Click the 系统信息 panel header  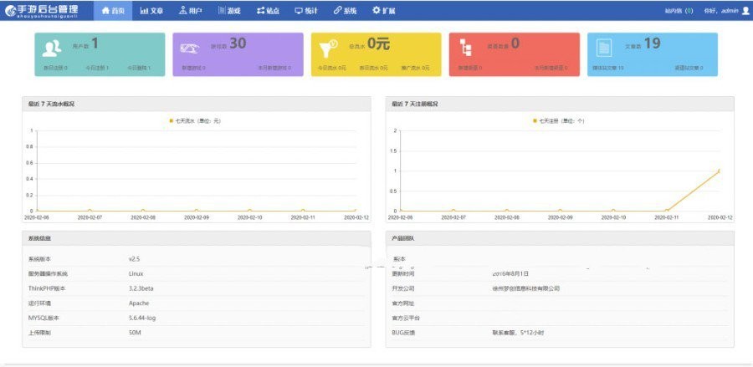coord(197,238)
